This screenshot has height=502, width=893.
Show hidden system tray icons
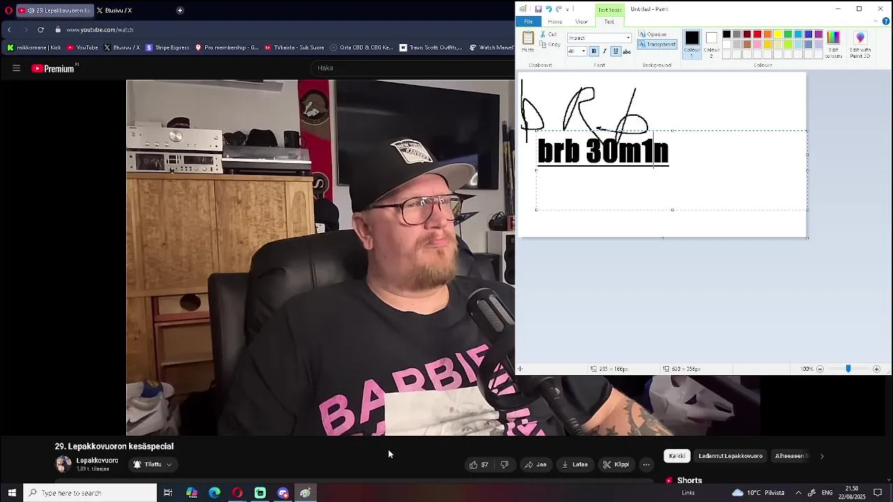point(798,493)
